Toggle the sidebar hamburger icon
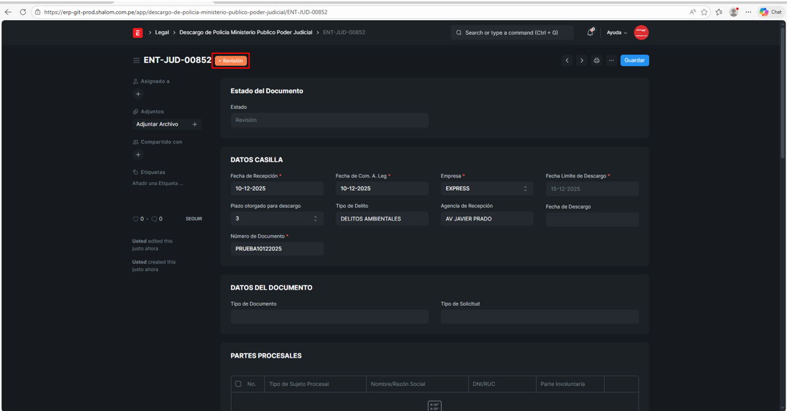The image size is (787, 411). pyautogui.click(x=136, y=60)
